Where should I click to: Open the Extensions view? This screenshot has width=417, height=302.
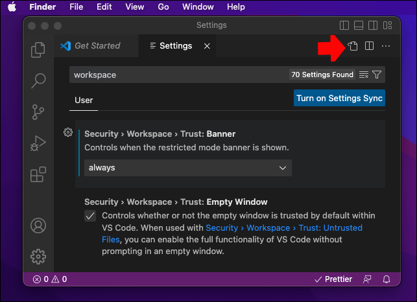click(x=38, y=174)
